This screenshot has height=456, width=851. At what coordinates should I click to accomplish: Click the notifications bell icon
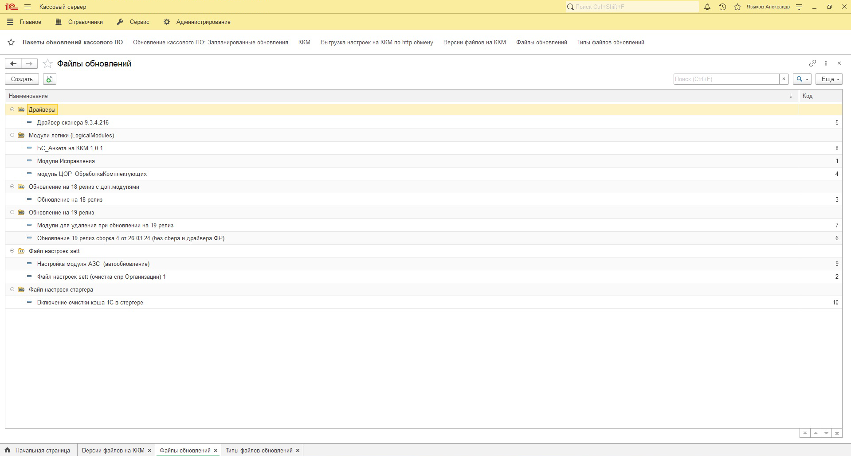click(x=707, y=7)
